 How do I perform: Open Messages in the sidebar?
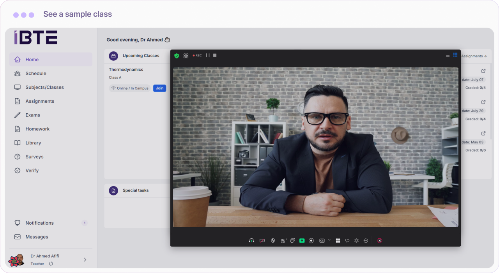[x=51, y=237]
